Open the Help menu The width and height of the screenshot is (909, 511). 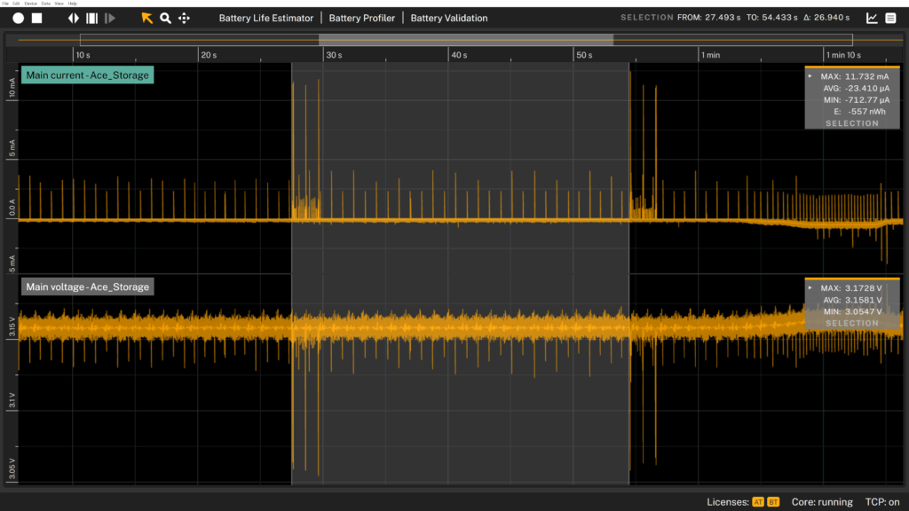(73, 4)
